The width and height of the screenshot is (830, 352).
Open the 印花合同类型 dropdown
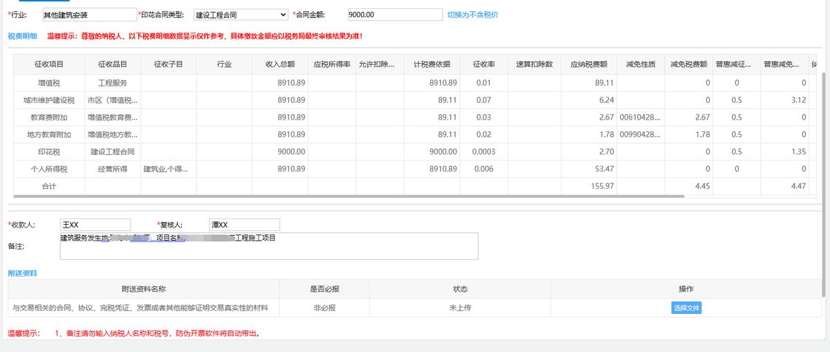241,15
